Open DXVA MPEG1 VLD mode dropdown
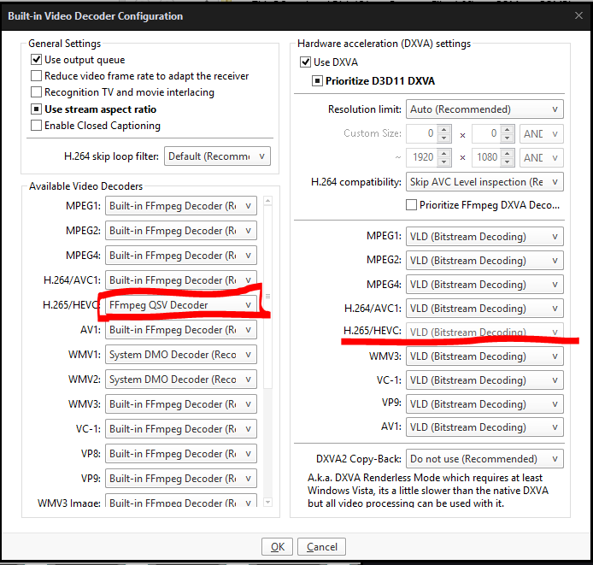This screenshot has height=565, width=593. tap(484, 237)
